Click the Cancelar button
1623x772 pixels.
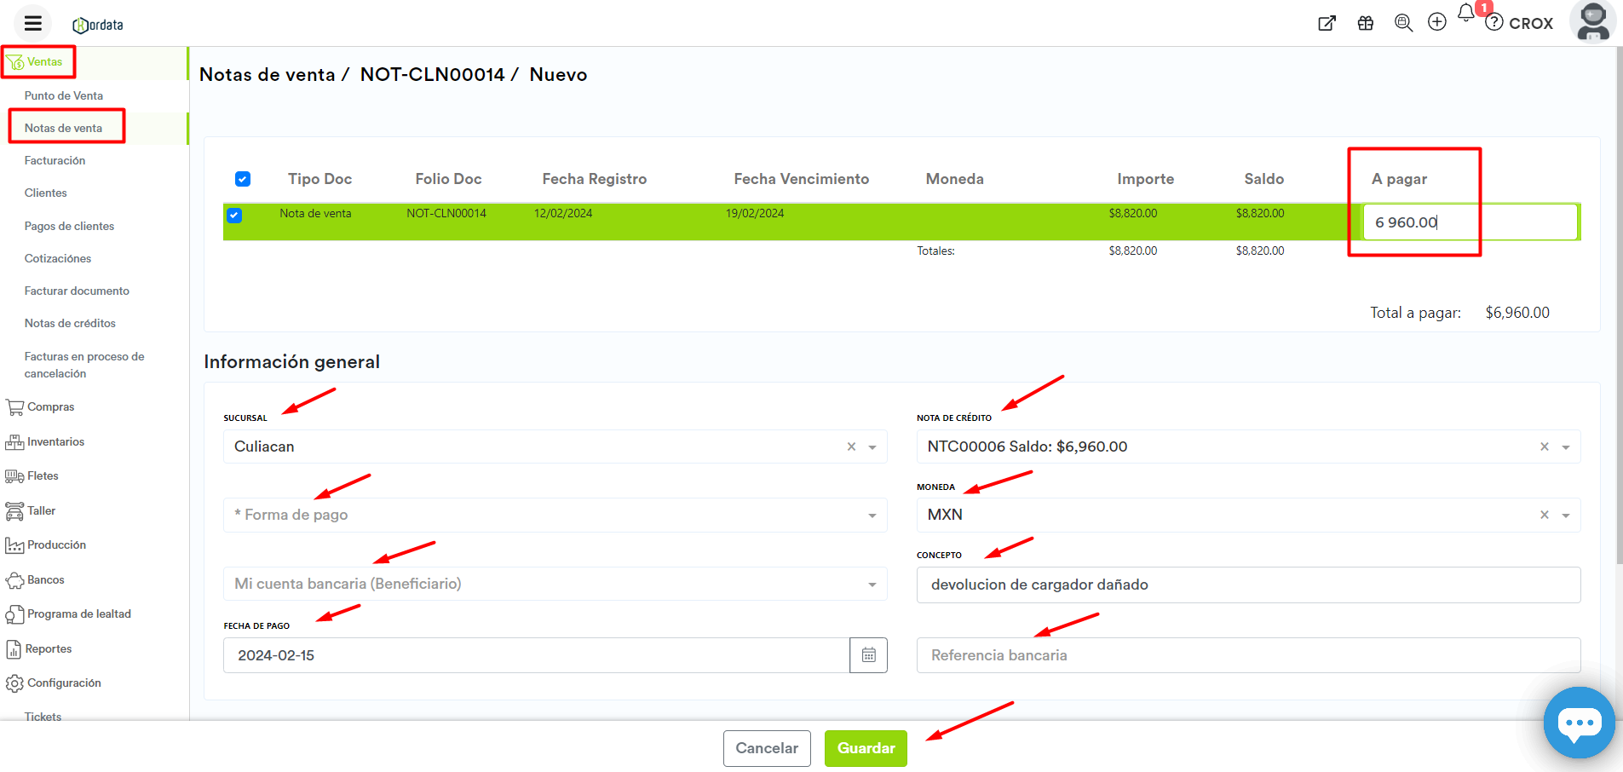tap(766, 748)
